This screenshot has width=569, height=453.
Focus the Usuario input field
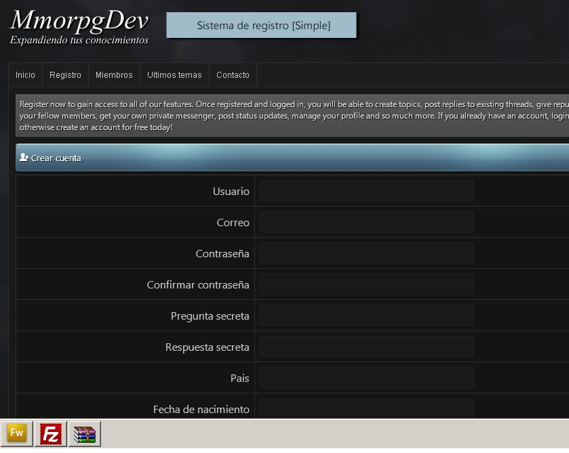(366, 191)
